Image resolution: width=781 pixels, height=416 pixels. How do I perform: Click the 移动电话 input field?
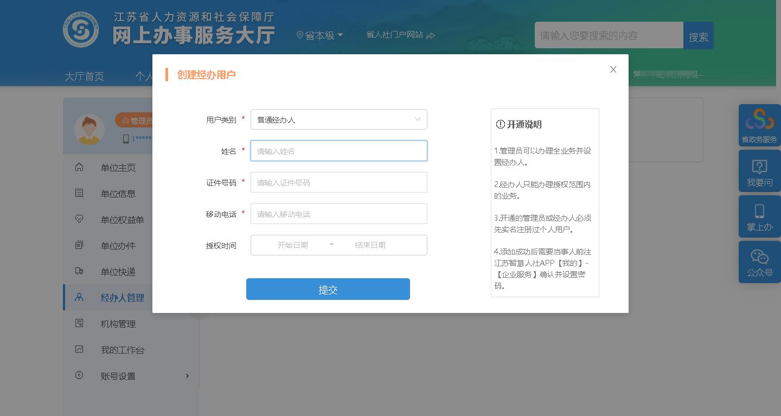click(338, 214)
